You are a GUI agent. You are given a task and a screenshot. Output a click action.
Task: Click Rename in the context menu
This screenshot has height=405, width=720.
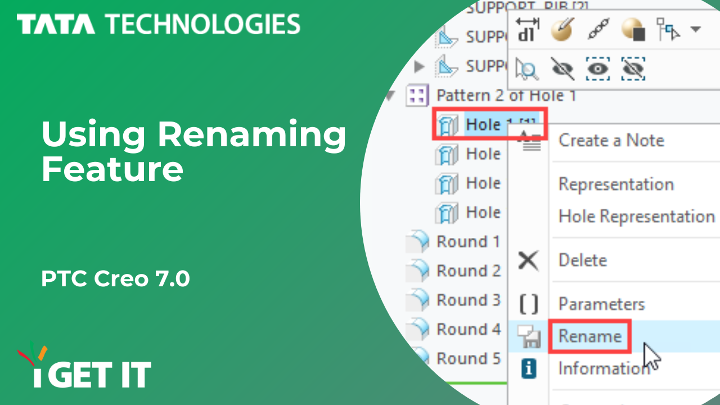[x=589, y=336]
